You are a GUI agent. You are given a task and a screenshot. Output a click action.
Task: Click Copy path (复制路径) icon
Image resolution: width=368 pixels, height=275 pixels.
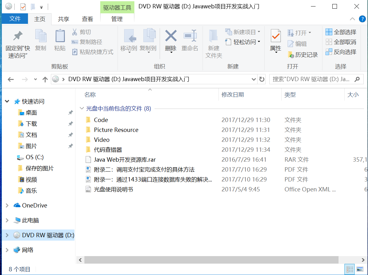point(75,42)
